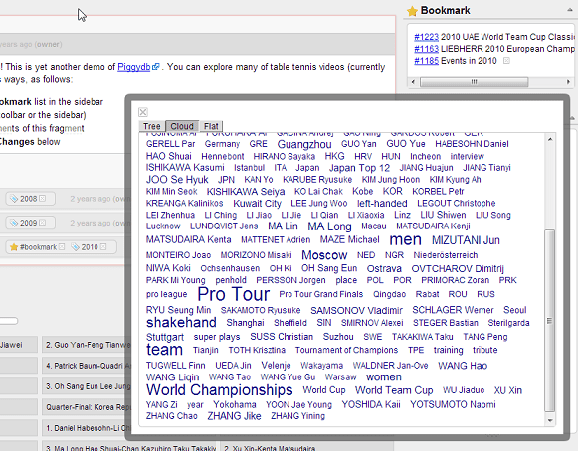Click the 2010 tag icon

(x=75, y=247)
